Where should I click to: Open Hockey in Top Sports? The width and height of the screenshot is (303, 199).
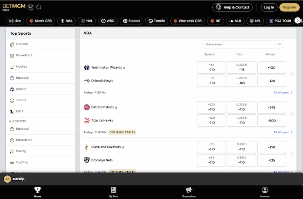point(41,66)
